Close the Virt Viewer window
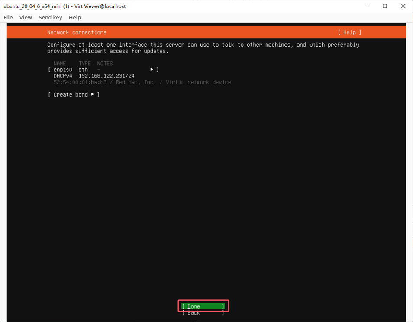The image size is (413, 322). point(403,6)
